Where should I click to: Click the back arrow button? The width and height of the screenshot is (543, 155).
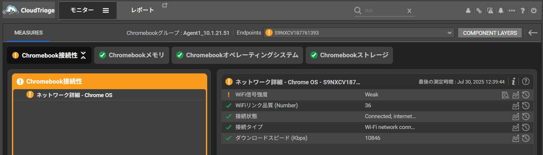(x=532, y=33)
